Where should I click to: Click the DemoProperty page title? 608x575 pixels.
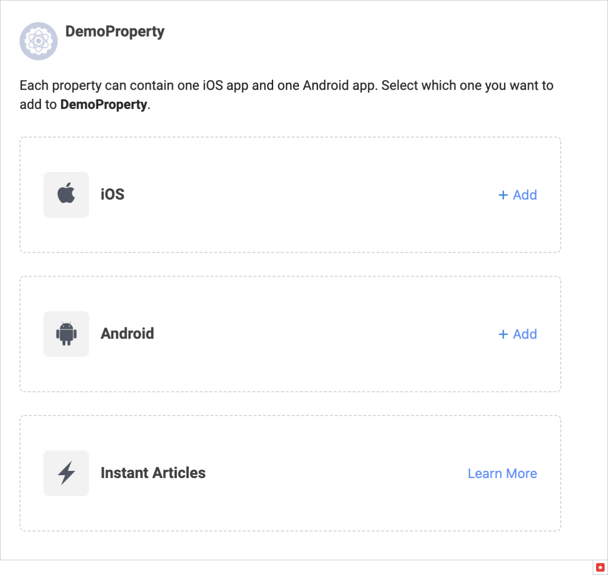[x=115, y=31]
